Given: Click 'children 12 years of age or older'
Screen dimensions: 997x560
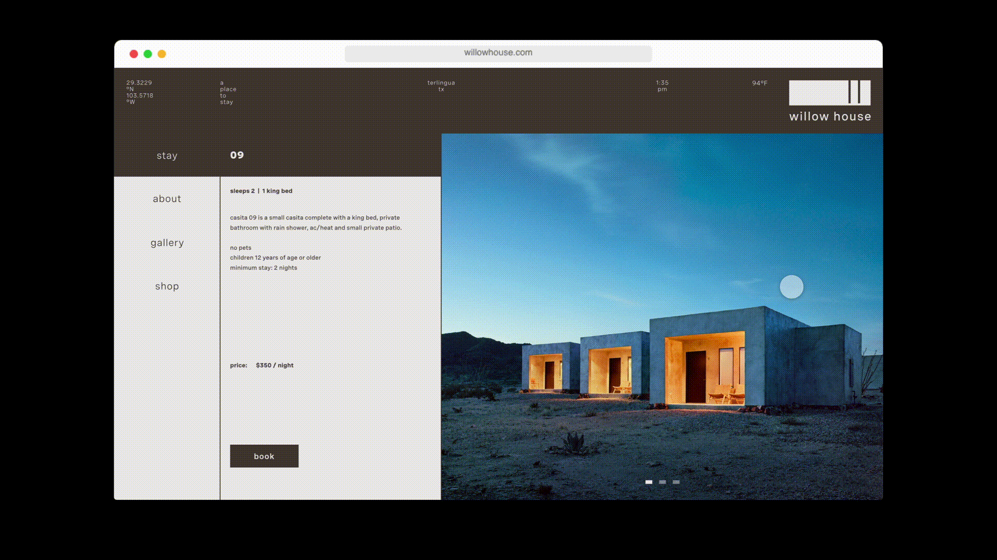Looking at the screenshot, I should coord(275,257).
